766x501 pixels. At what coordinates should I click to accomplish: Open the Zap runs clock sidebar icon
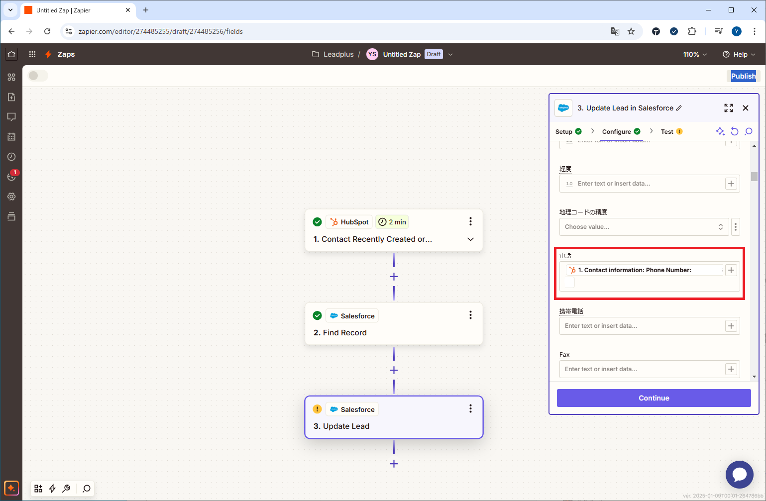[11, 157]
